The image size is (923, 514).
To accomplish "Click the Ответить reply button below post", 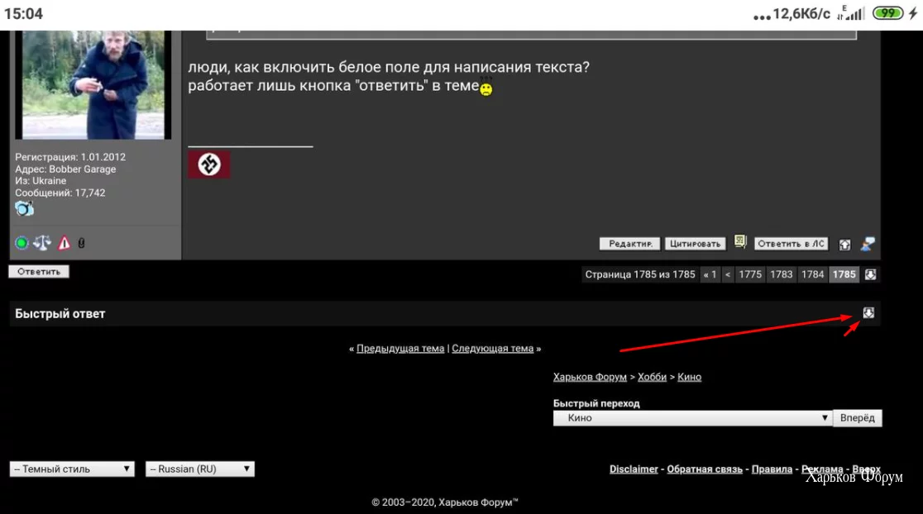I will point(39,272).
